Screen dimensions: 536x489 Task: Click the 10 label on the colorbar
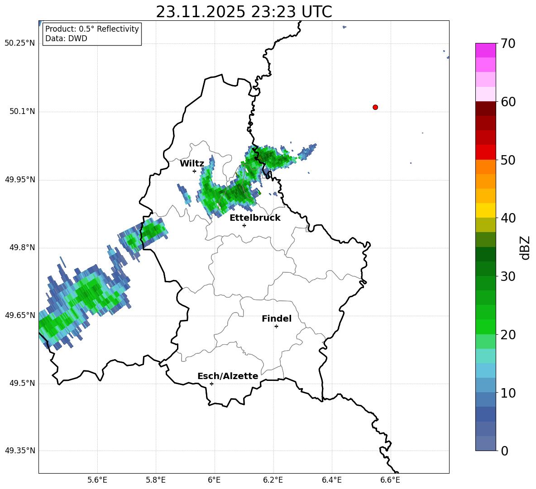tap(507, 393)
